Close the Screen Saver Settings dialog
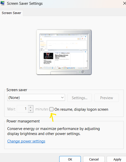The width and height of the screenshot is (126, 162). click(124, 3)
